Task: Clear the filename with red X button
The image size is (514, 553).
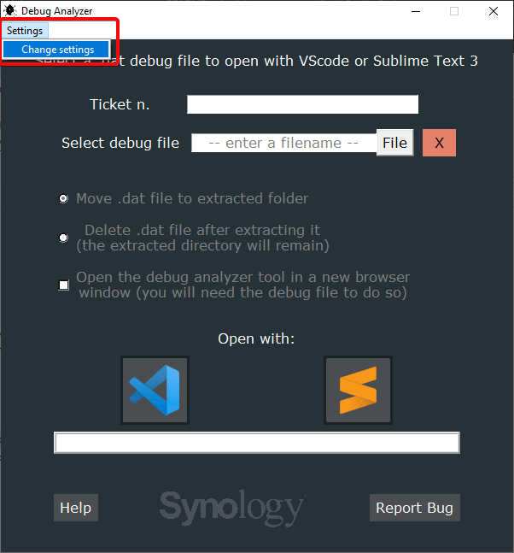Action: [439, 143]
